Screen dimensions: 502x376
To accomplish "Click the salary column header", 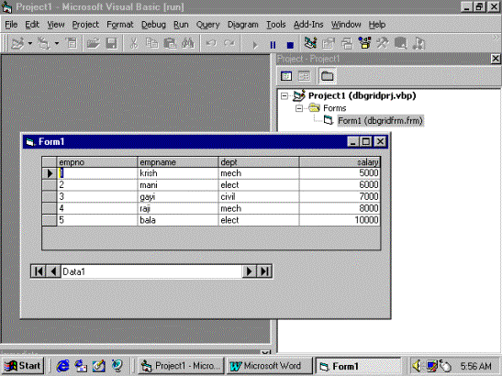I will point(340,162).
